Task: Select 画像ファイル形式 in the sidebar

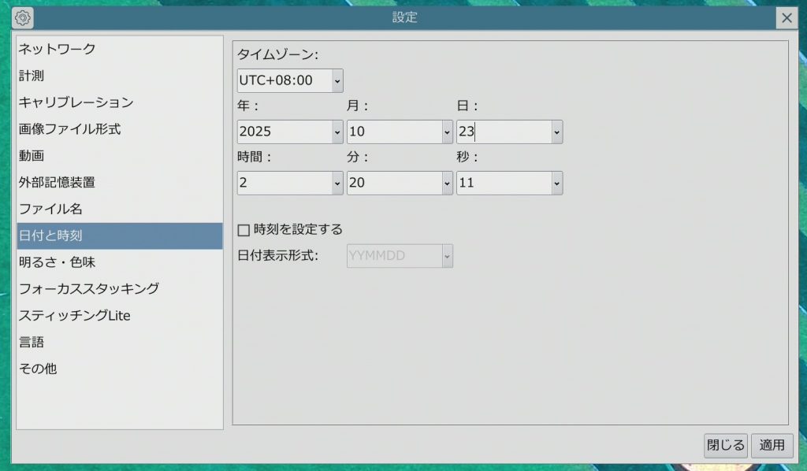Action: click(x=69, y=129)
